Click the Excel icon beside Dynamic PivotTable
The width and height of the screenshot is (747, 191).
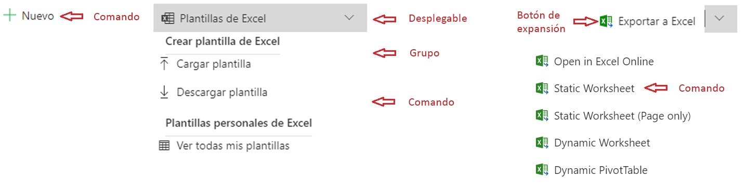542,170
